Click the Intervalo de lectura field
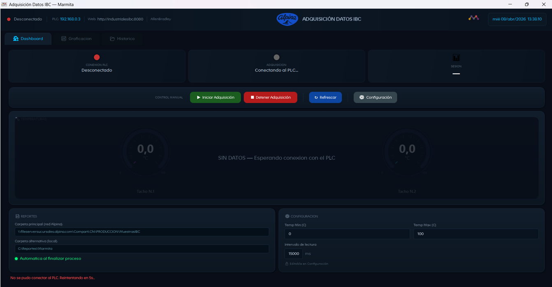 294,254
